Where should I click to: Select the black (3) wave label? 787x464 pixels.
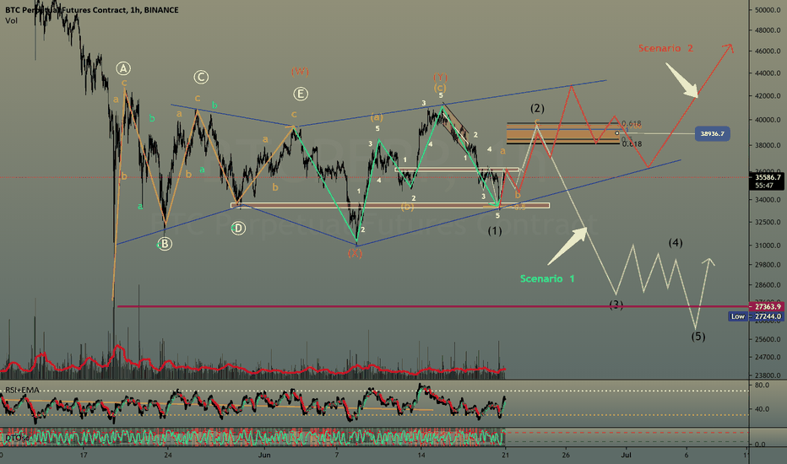point(616,305)
